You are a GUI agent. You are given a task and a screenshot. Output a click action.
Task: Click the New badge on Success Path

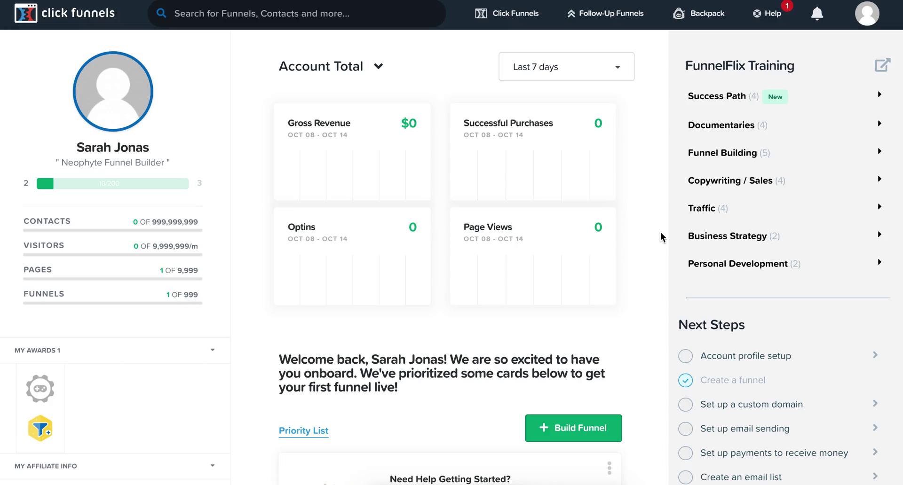point(775,97)
